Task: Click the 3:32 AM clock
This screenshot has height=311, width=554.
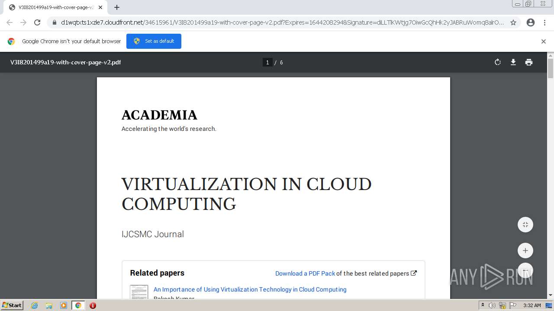Action: point(532,305)
